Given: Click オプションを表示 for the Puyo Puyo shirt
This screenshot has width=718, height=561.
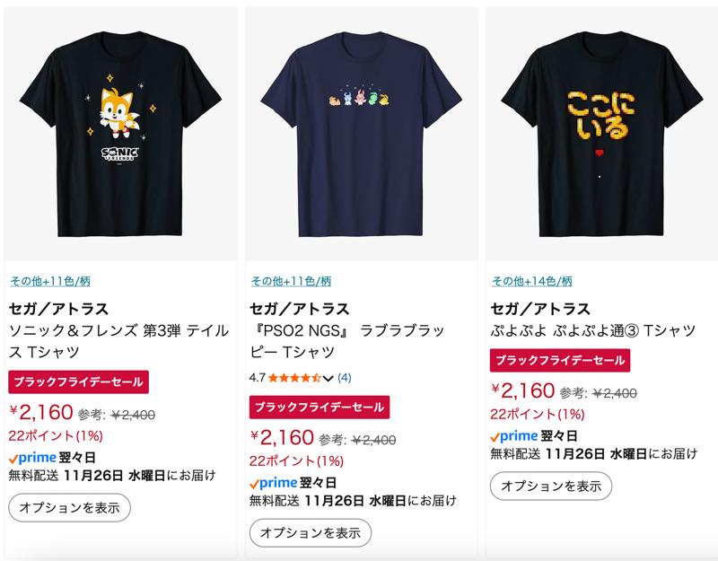Looking at the screenshot, I should tap(551, 486).
